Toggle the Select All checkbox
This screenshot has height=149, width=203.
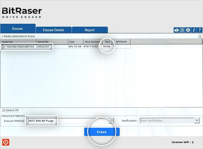4,110
